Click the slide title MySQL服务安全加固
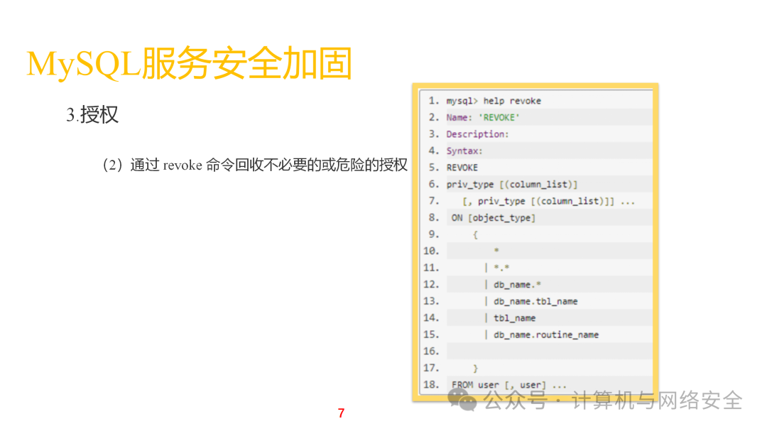Image resolution: width=767 pixels, height=431 pixels. [x=190, y=64]
